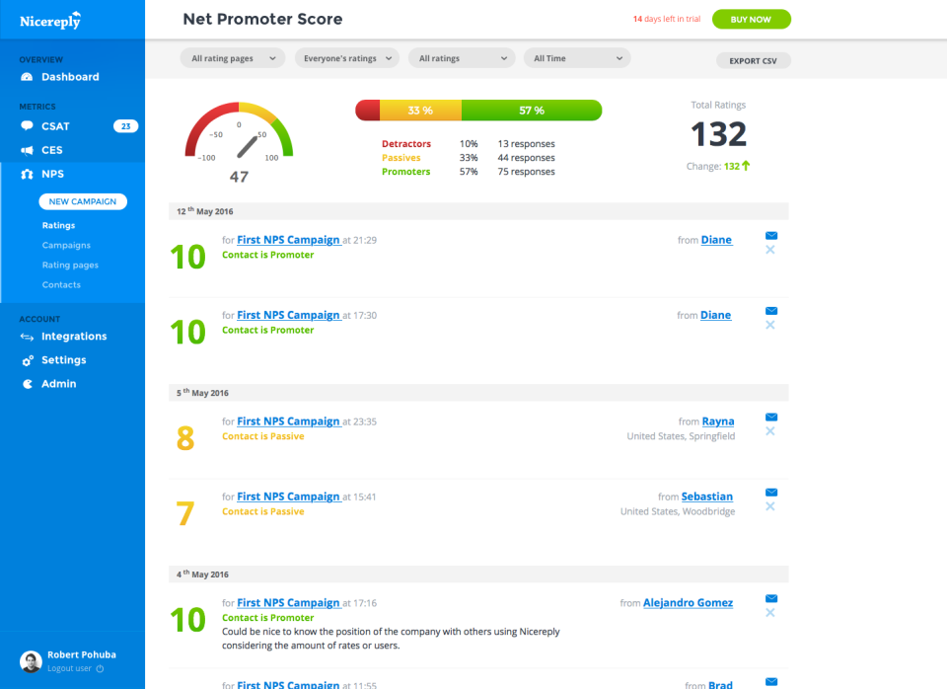Start a NEW CAMPAIGN

(x=83, y=201)
